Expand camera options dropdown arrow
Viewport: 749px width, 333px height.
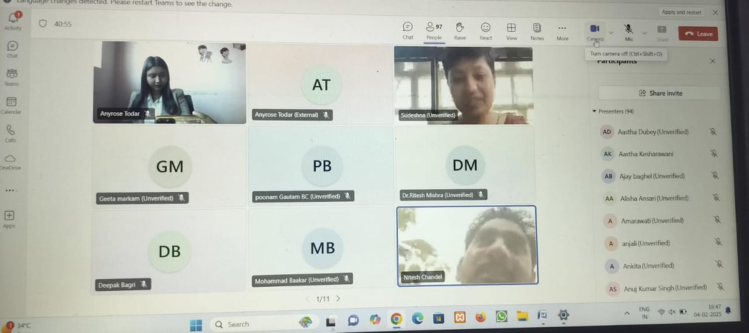(610, 32)
